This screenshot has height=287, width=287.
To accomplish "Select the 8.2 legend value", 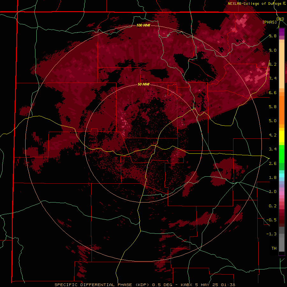I will point(273,64).
